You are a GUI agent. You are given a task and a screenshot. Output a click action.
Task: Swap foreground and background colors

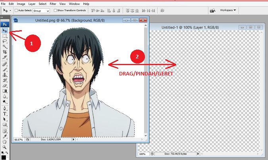pyautogui.click(x=7, y=152)
